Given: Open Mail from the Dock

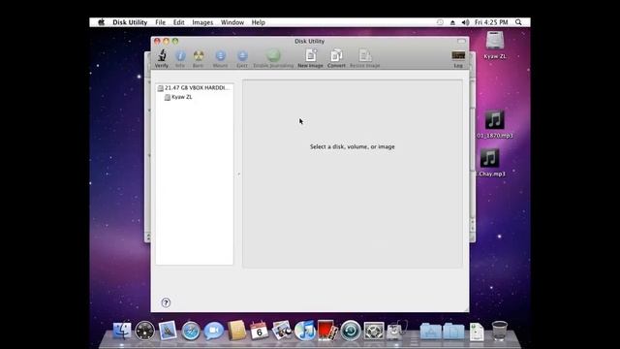Looking at the screenshot, I should click(168, 331).
